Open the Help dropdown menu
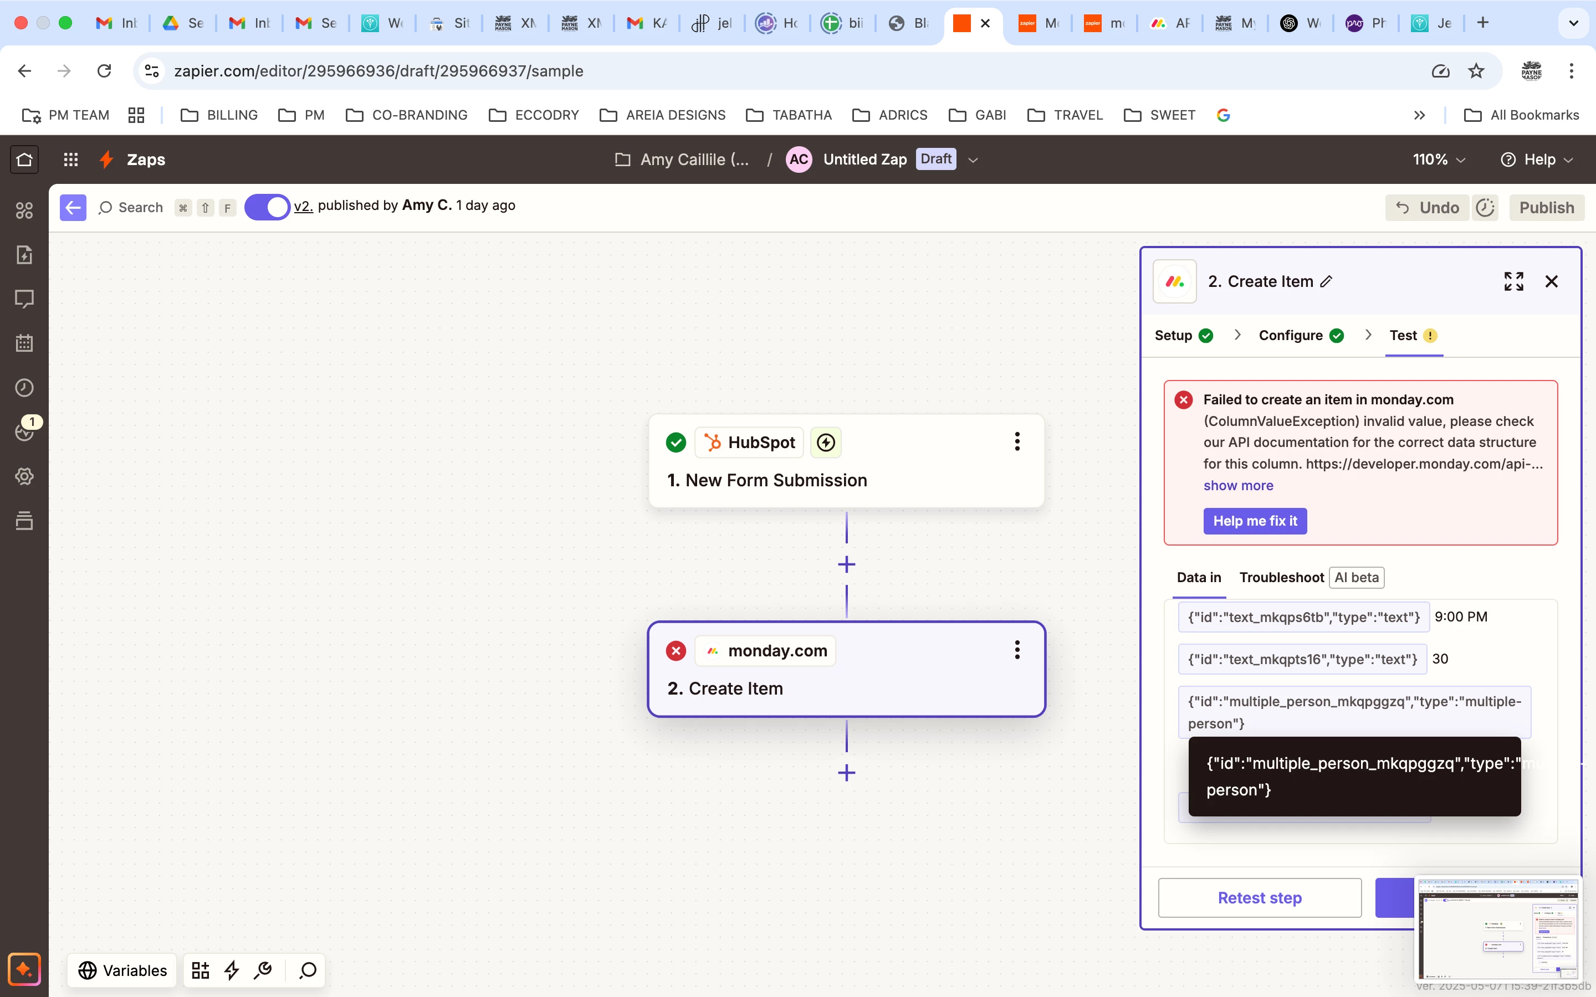1596x997 pixels. coord(1537,160)
